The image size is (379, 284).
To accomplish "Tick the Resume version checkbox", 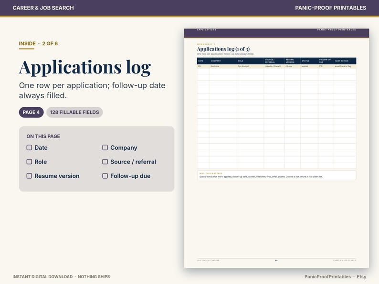I will pyautogui.click(x=29, y=176).
